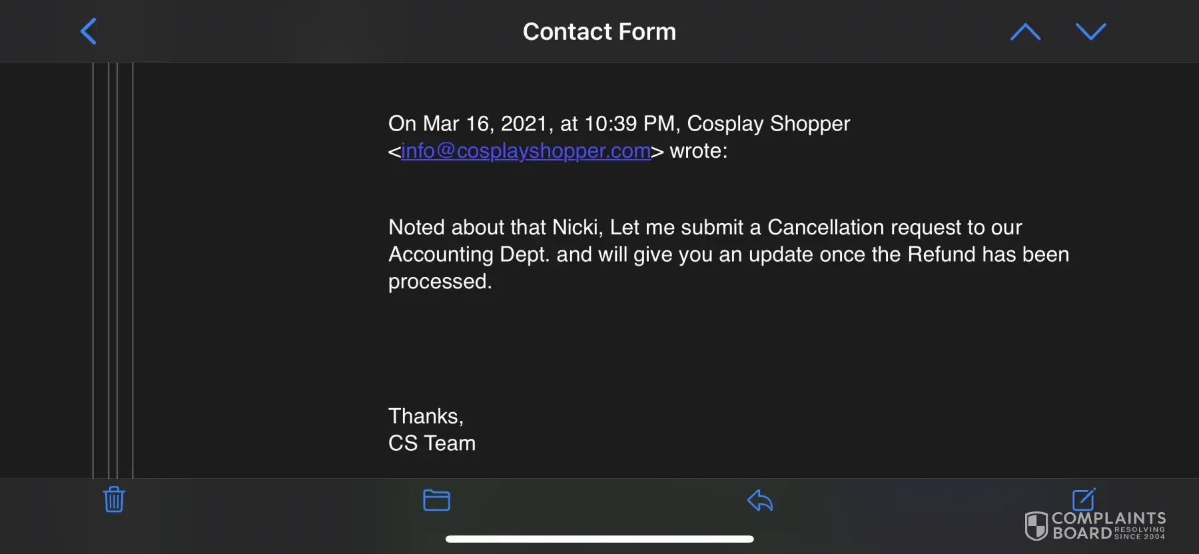Tap the back chevron to return to inbox
The width and height of the screenshot is (1199, 554).
coord(89,31)
